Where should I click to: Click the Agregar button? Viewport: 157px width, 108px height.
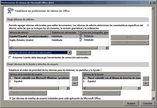(84, 53)
